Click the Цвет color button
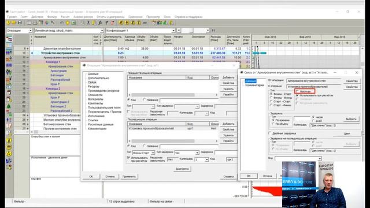This screenshot has height=208, width=370. pyautogui.click(x=347, y=133)
